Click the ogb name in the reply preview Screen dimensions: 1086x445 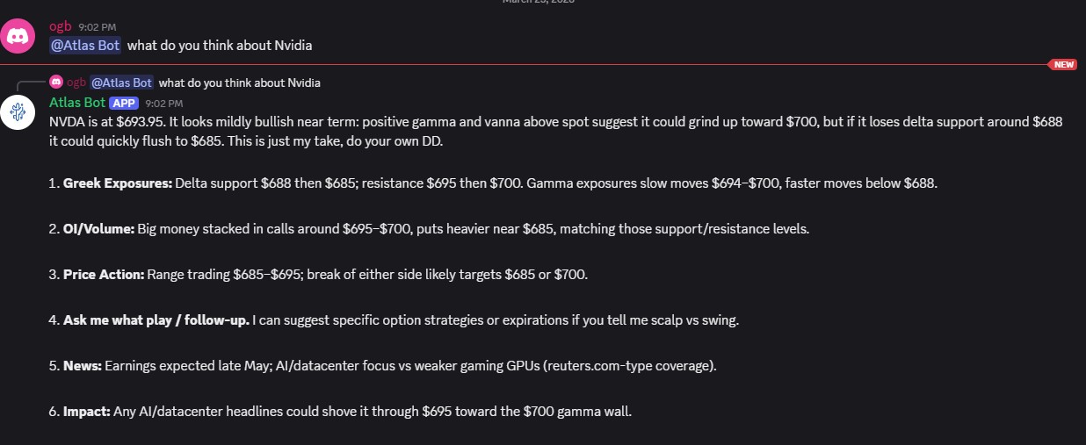(x=76, y=83)
